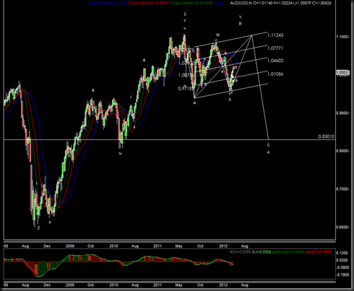Click 2011 on the main time axis
The height and width of the screenshot is (291, 354).
[x=157, y=246]
